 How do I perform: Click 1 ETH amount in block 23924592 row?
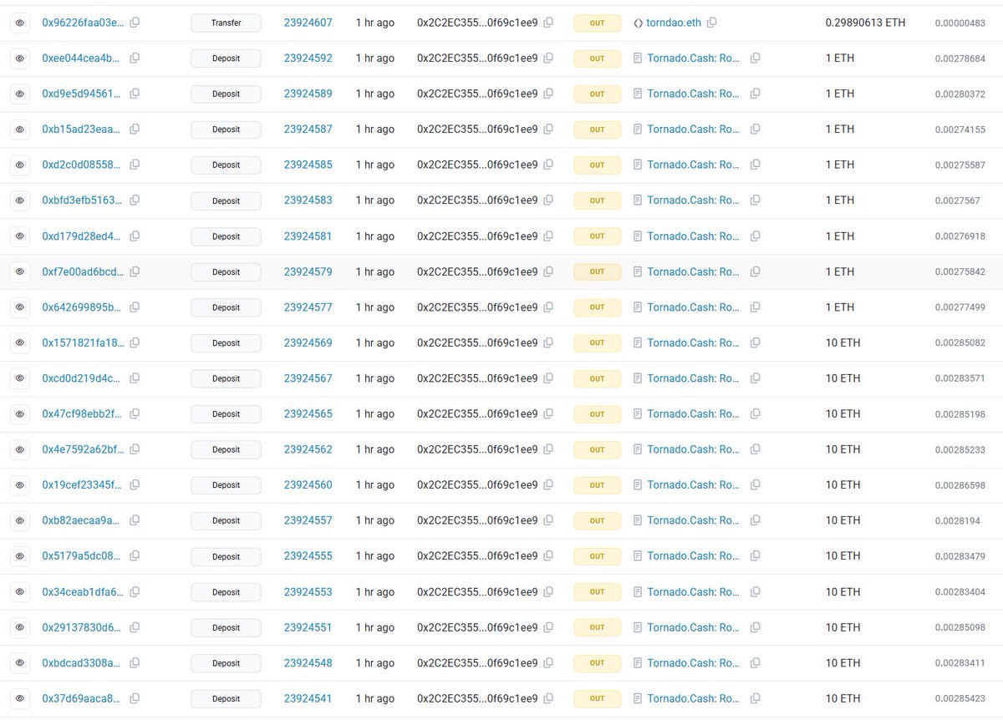click(x=840, y=58)
